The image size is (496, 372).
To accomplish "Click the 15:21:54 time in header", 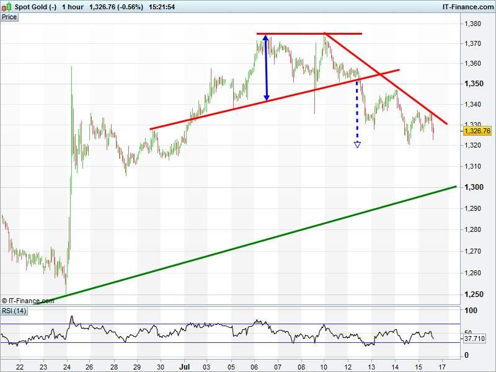I will (162, 7).
